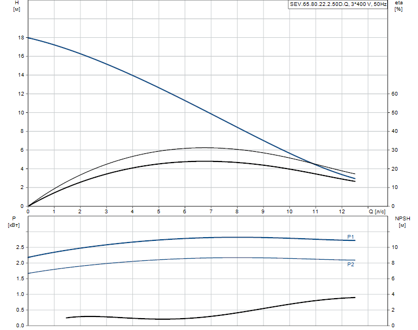Click the P1 power curve label
Viewport: 418px width, 330px height.
[350, 237]
